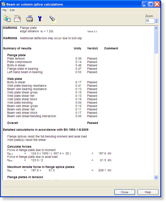Click the Help button

(x=148, y=192)
